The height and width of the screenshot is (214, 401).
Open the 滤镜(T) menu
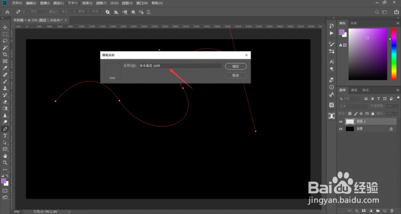[x=101, y=3]
